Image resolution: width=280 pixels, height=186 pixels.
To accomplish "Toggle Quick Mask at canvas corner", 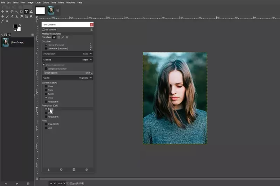I will [37, 179].
